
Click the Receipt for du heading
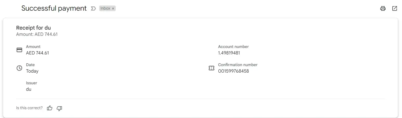coord(33,28)
